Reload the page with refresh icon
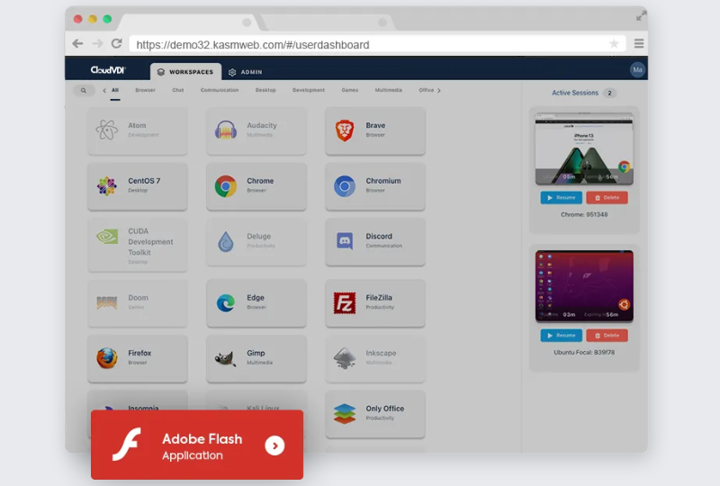Image resolution: width=720 pixels, height=486 pixels. point(117,43)
